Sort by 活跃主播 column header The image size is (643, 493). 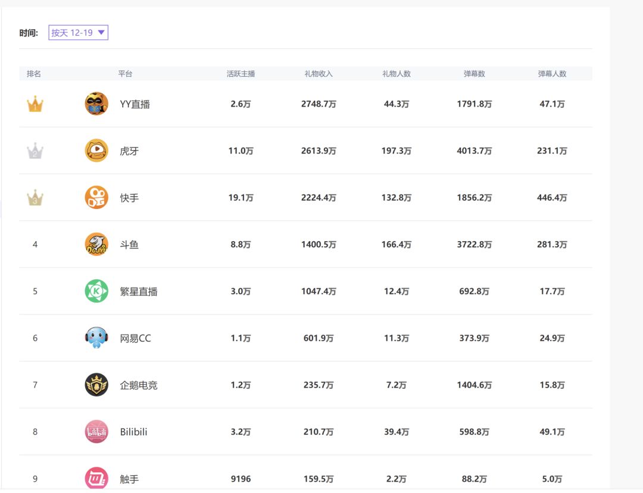[x=241, y=74]
